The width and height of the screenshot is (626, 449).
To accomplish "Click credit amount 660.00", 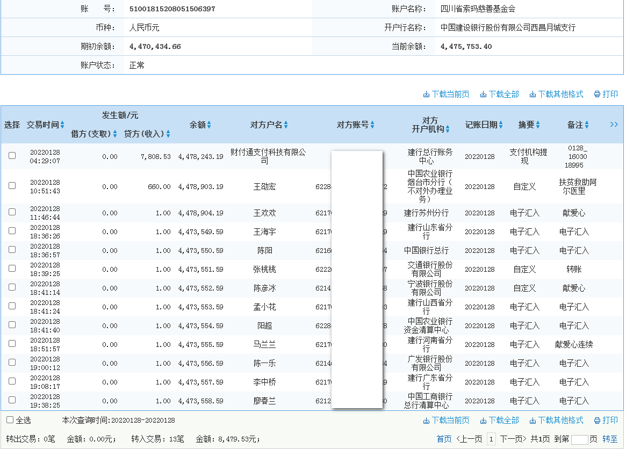I will click(x=159, y=186).
